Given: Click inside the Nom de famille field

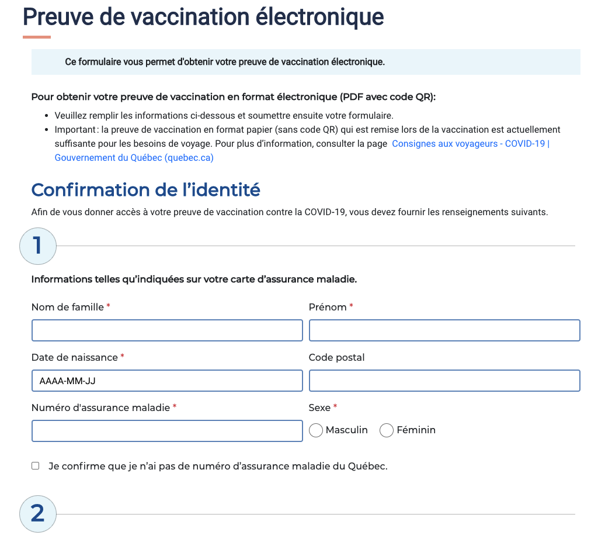Looking at the screenshot, I should [167, 330].
